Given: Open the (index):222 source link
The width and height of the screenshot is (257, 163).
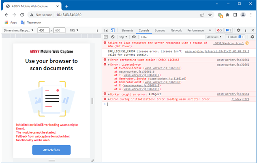Looking at the screenshot, I should tap(240, 99).
